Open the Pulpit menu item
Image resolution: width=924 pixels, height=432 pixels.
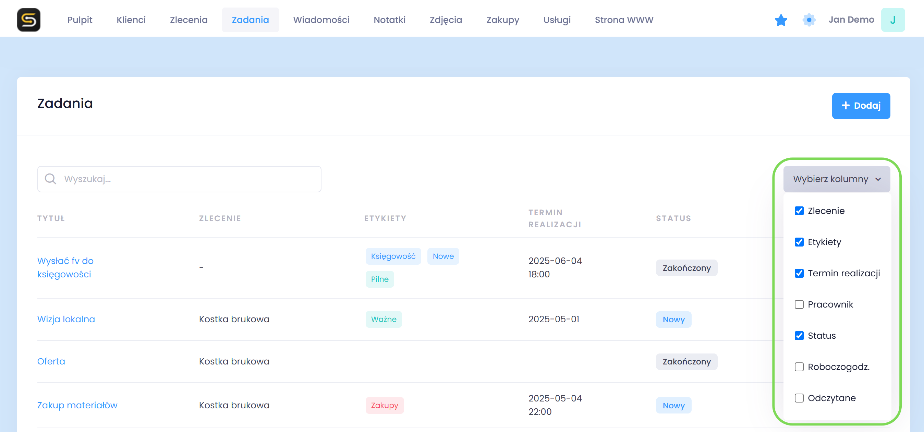coord(80,20)
